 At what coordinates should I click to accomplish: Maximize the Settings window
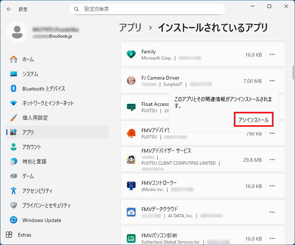[269, 6]
